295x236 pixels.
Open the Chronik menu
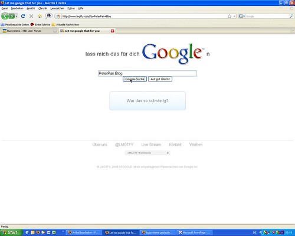(x=42, y=8)
